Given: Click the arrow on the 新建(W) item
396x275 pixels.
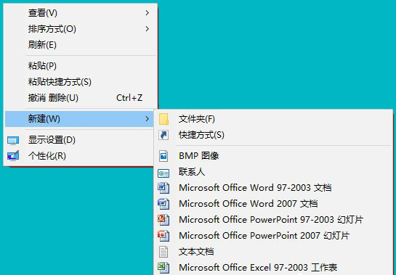Looking at the screenshot, I should pos(148,118).
